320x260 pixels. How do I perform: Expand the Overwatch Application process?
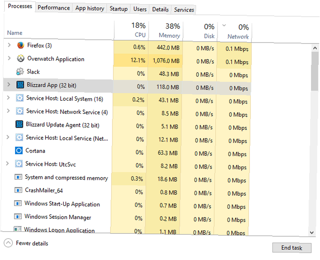pyautogui.click(x=9, y=58)
